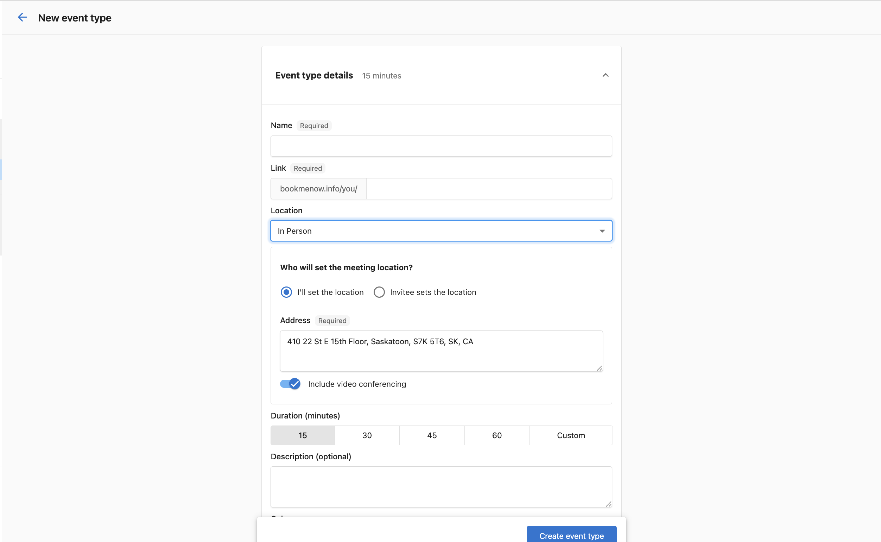Image resolution: width=881 pixels, height=542 pixels.
Task: Click the Address text area
Action: (x=441, y=351)
